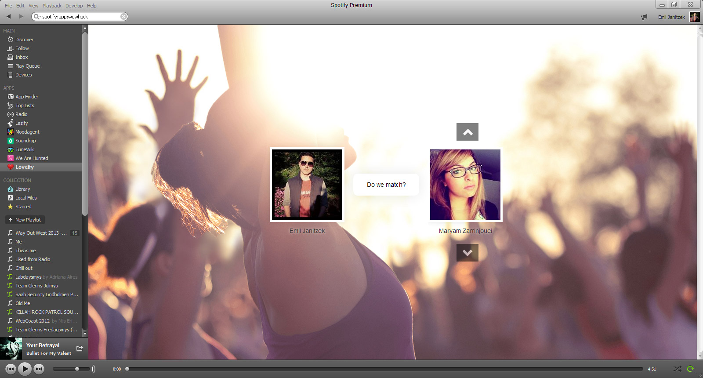Viewport: 703px width, 378px height.
Task: Toggle shuffle playback
Action: (x=678, y=369)
